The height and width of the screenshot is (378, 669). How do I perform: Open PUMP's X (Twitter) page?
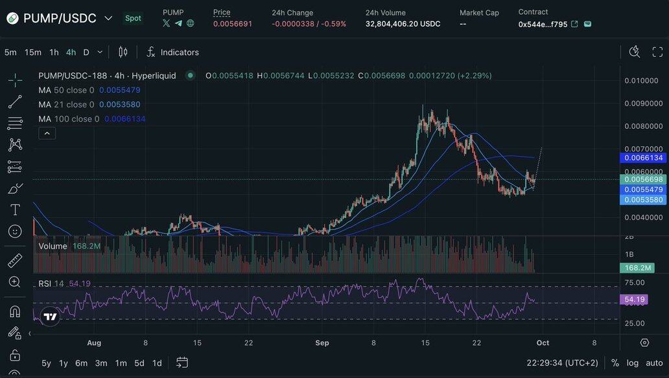tap(167, 23)
